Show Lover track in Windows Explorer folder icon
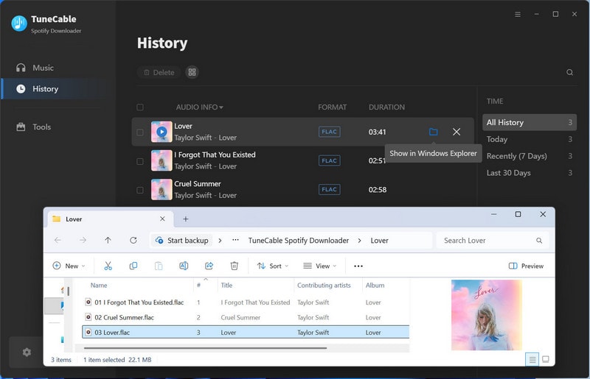The width and height of the screenshot is (590, 379). click(x=434, y=132)
